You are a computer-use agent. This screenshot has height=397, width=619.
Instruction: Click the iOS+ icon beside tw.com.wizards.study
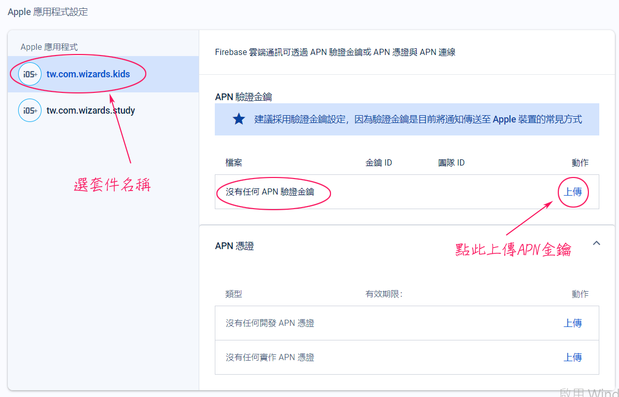point(30,110)
